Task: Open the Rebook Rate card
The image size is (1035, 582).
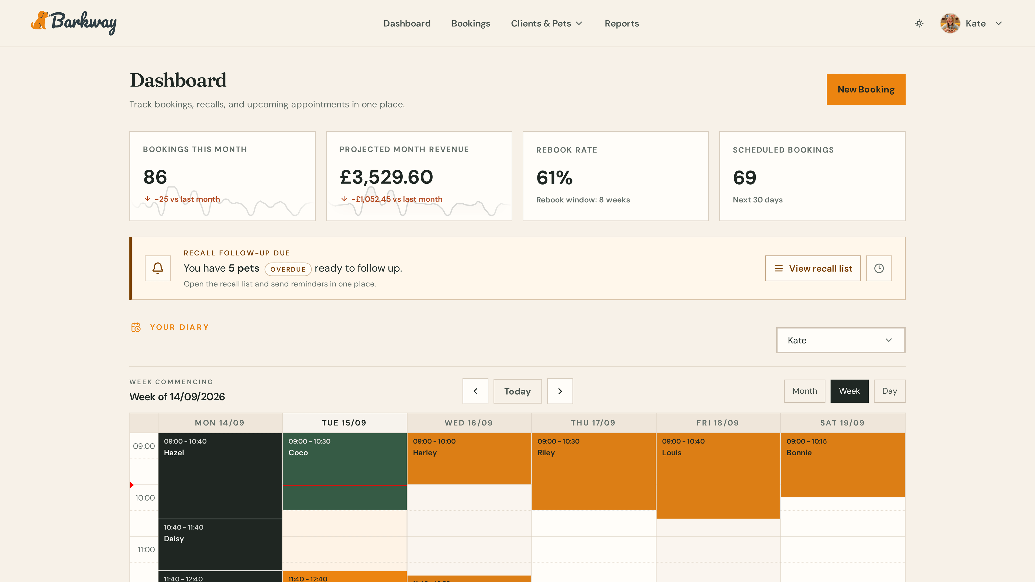Action: 616,176
